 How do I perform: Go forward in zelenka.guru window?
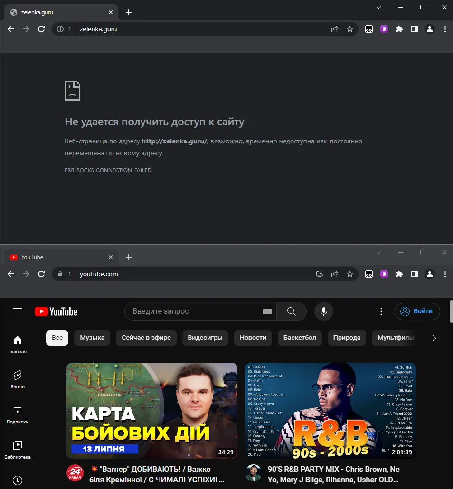26,29
